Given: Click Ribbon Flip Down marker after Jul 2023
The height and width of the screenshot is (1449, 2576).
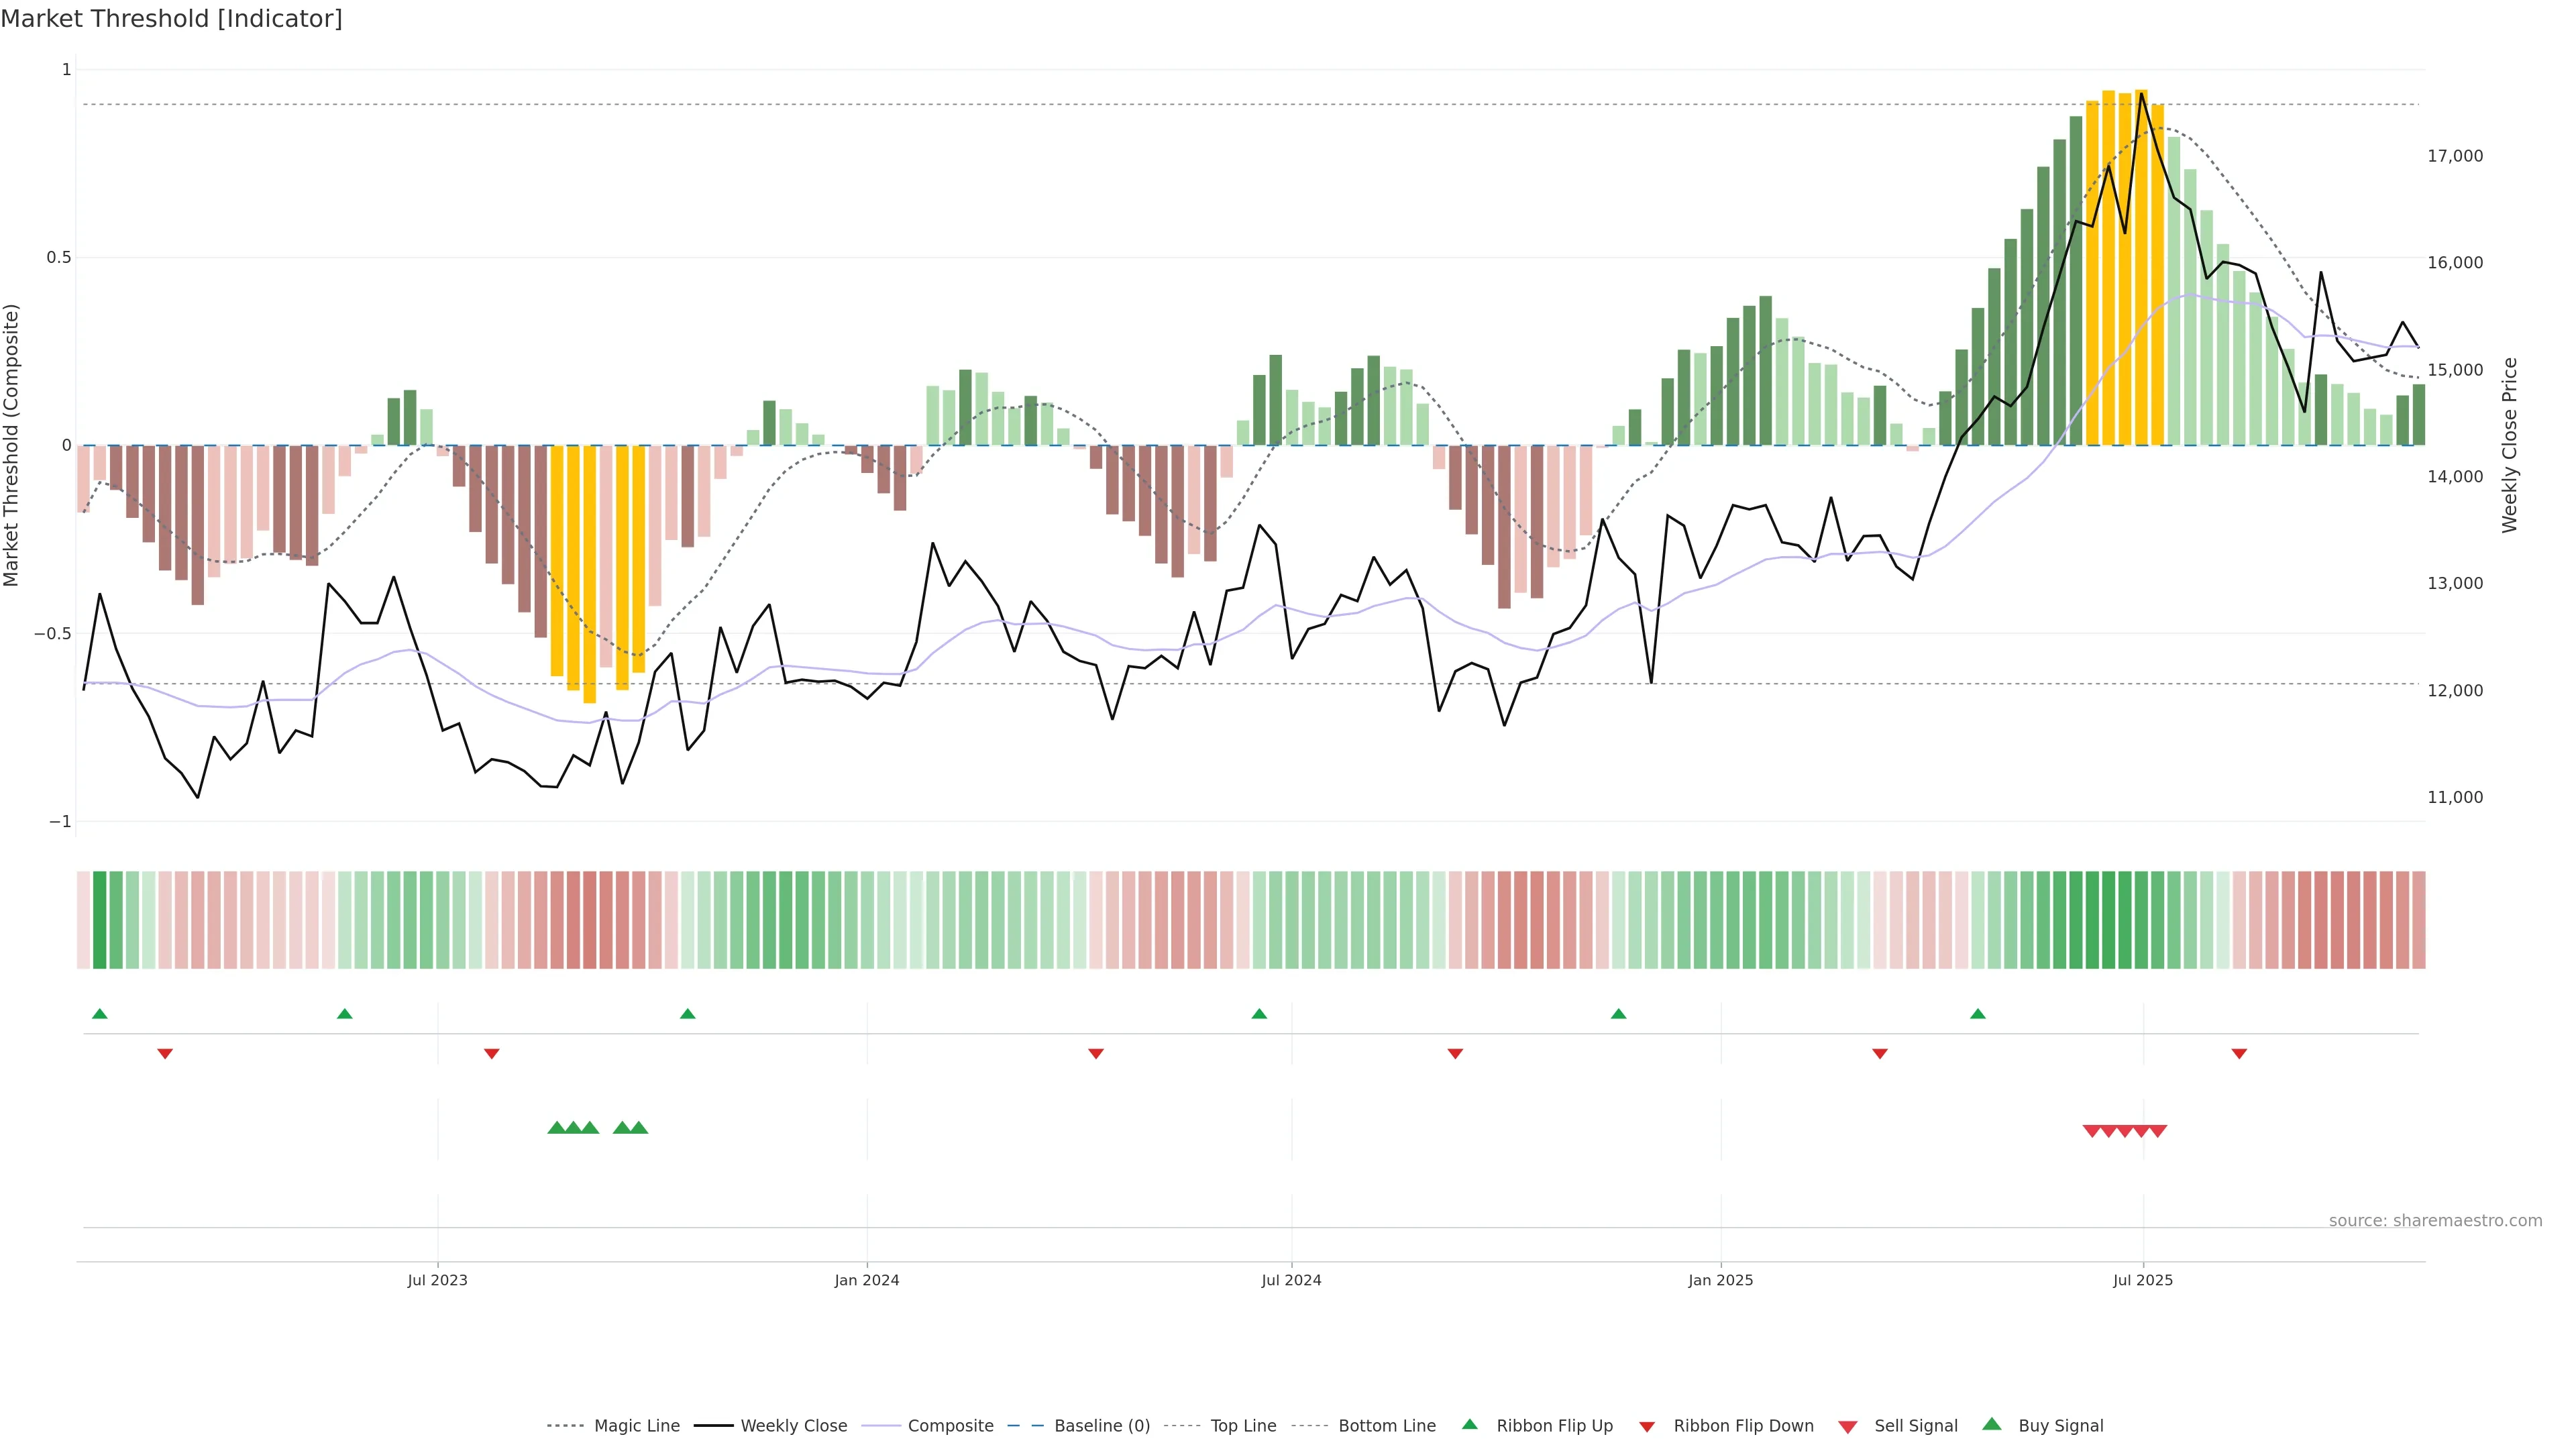Looking at the screenshot, I should [491, 1053].
